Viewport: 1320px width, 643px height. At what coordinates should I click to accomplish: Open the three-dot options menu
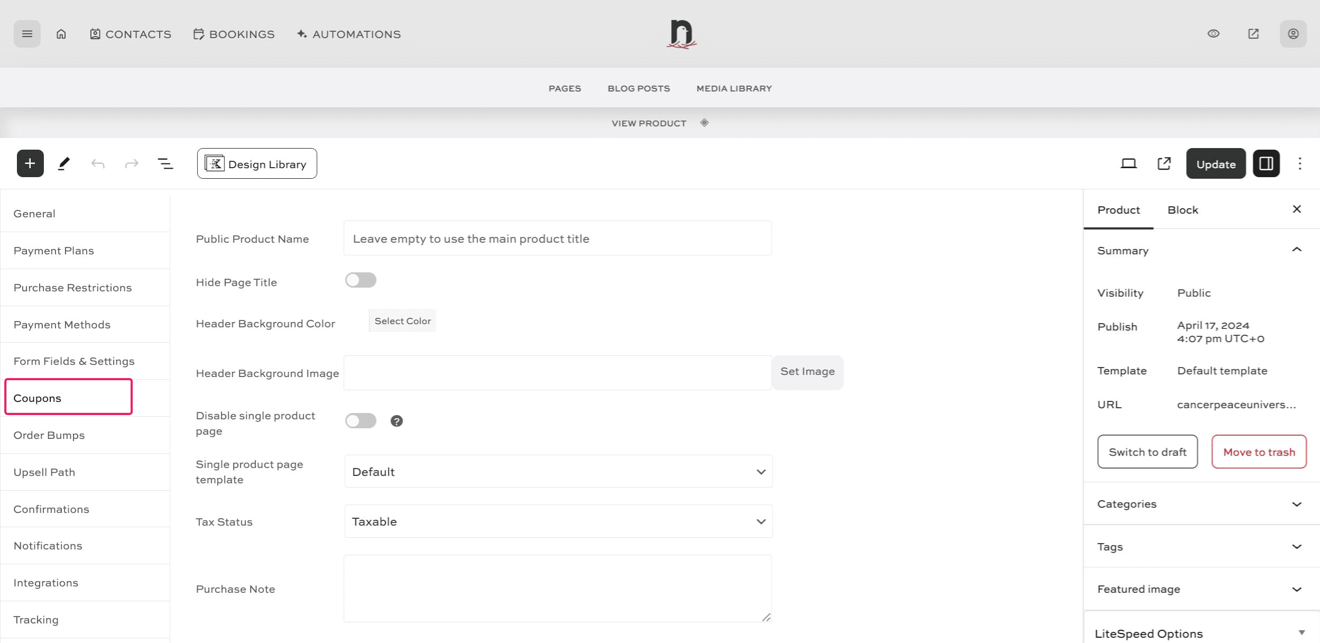tap(1300, 163)
